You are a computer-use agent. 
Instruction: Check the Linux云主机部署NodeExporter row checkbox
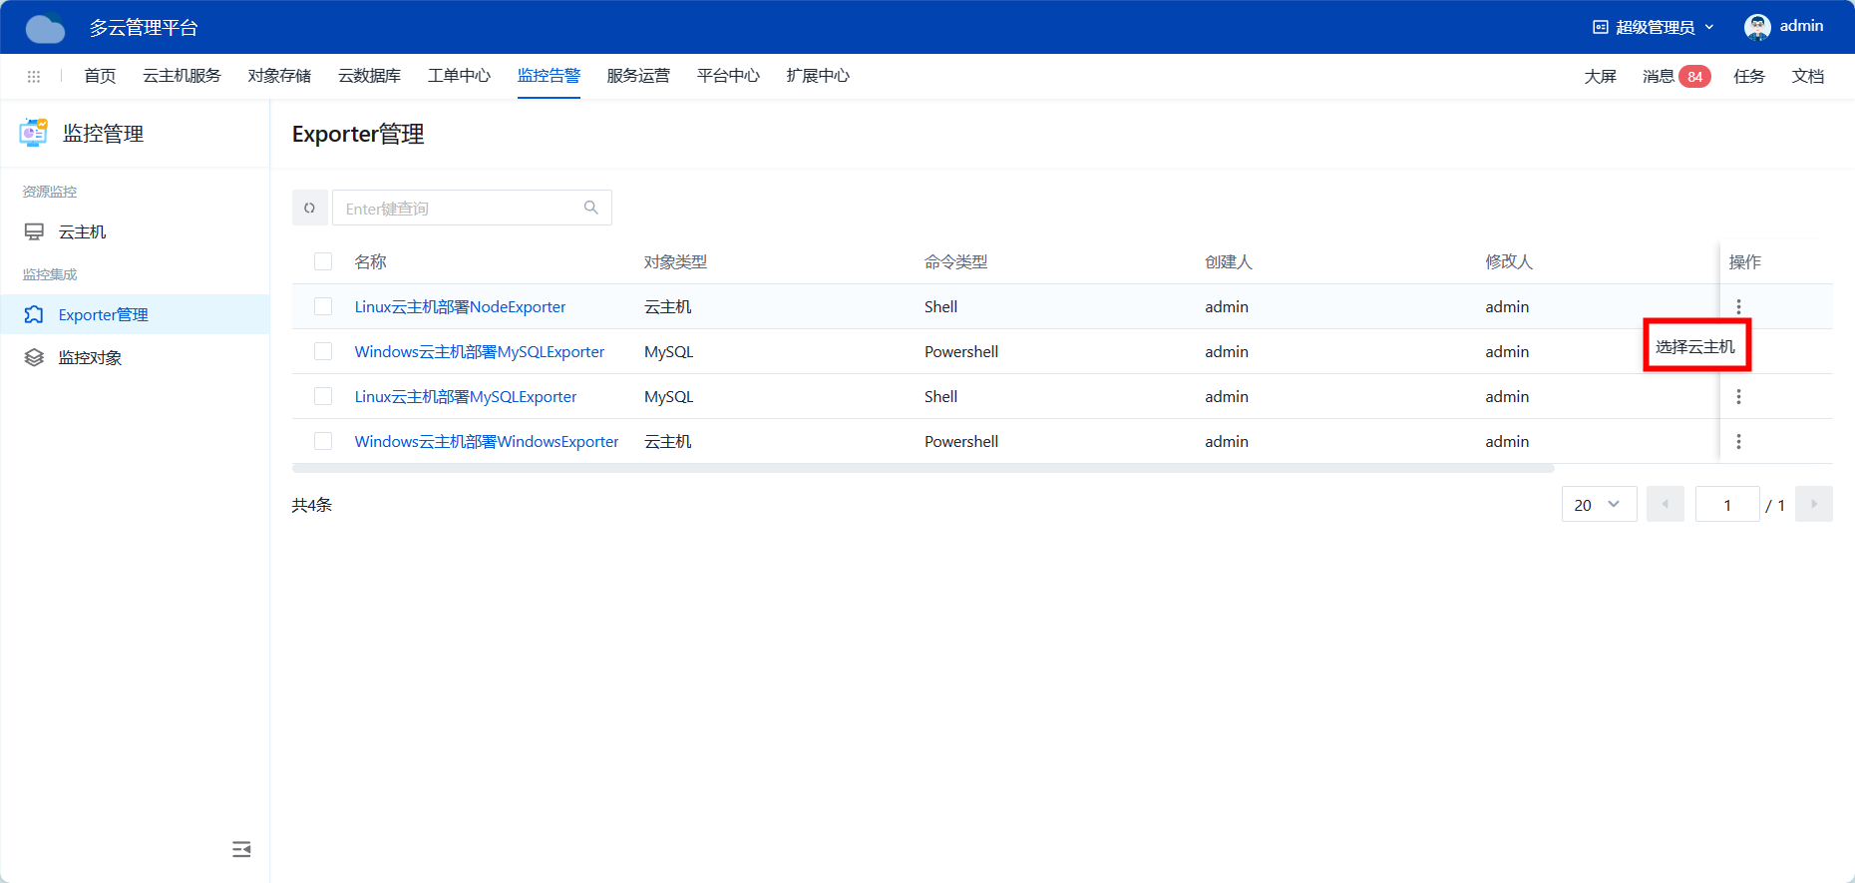(x=323, y=306)
